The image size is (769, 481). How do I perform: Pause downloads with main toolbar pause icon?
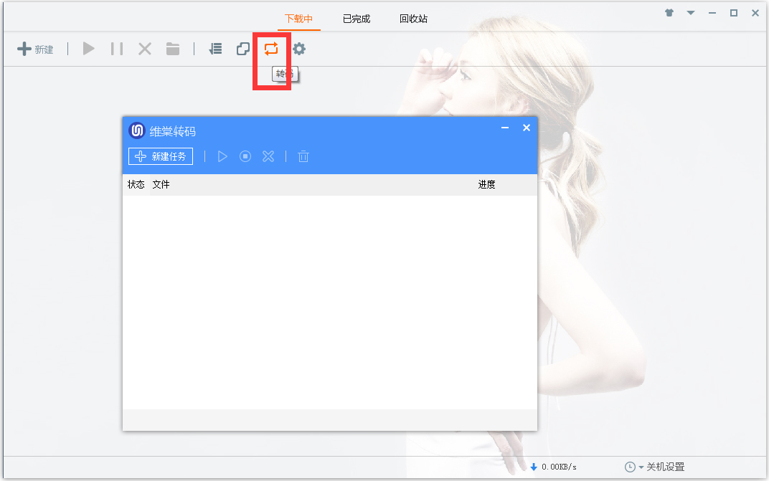click(x=117, y=49)
